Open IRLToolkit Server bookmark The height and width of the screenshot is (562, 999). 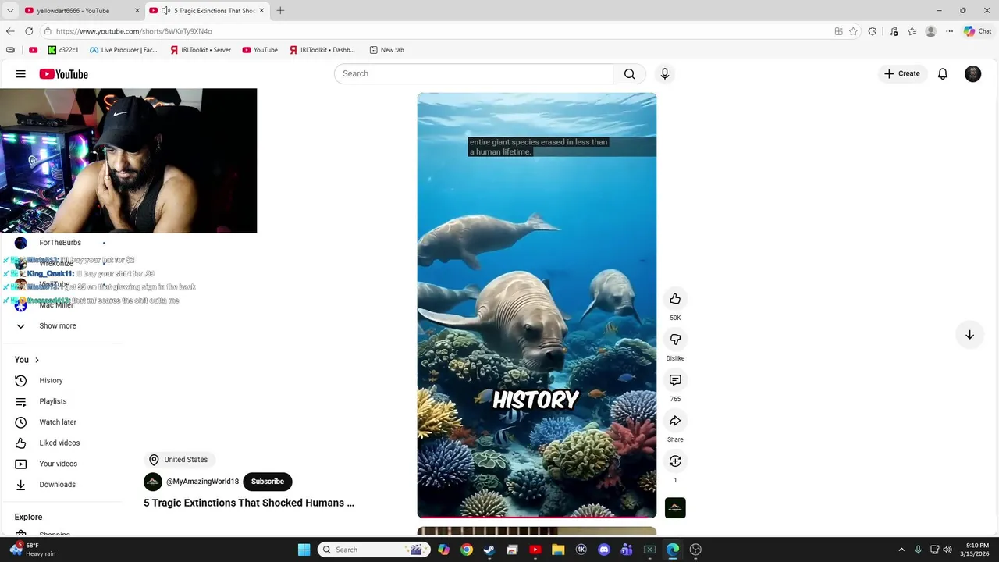[201, 50]
